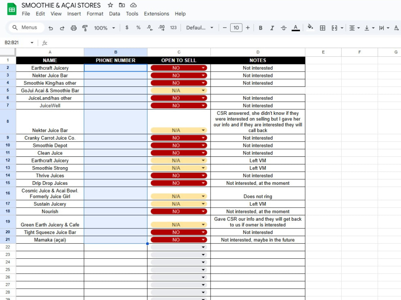Viewport: 401px width, 300px height.
Task: Open Mamaka (açai) NO dropdown
Action: point(179,240)
